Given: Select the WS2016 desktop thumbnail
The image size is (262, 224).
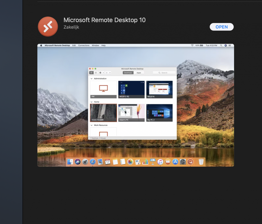Looking at the screenshot, I should 159,89.
